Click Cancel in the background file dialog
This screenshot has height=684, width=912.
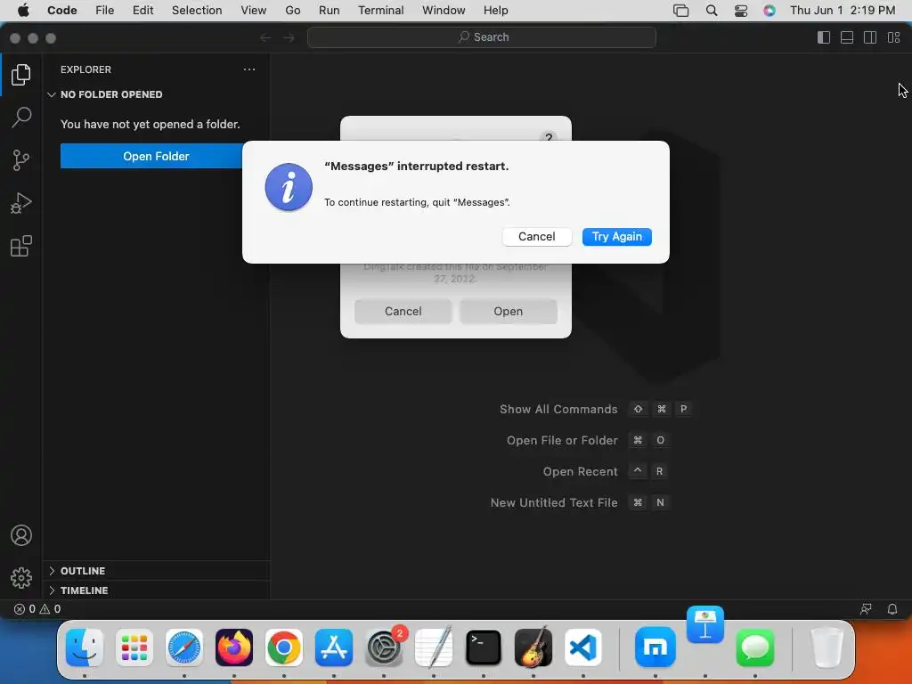coord(403,311)
